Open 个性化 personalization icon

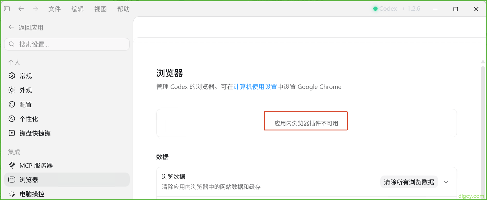pos(12,119)
